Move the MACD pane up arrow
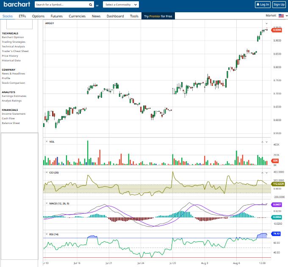Image resolution: width=288 pixels, height=267 pixels. [x=262, y=204]
